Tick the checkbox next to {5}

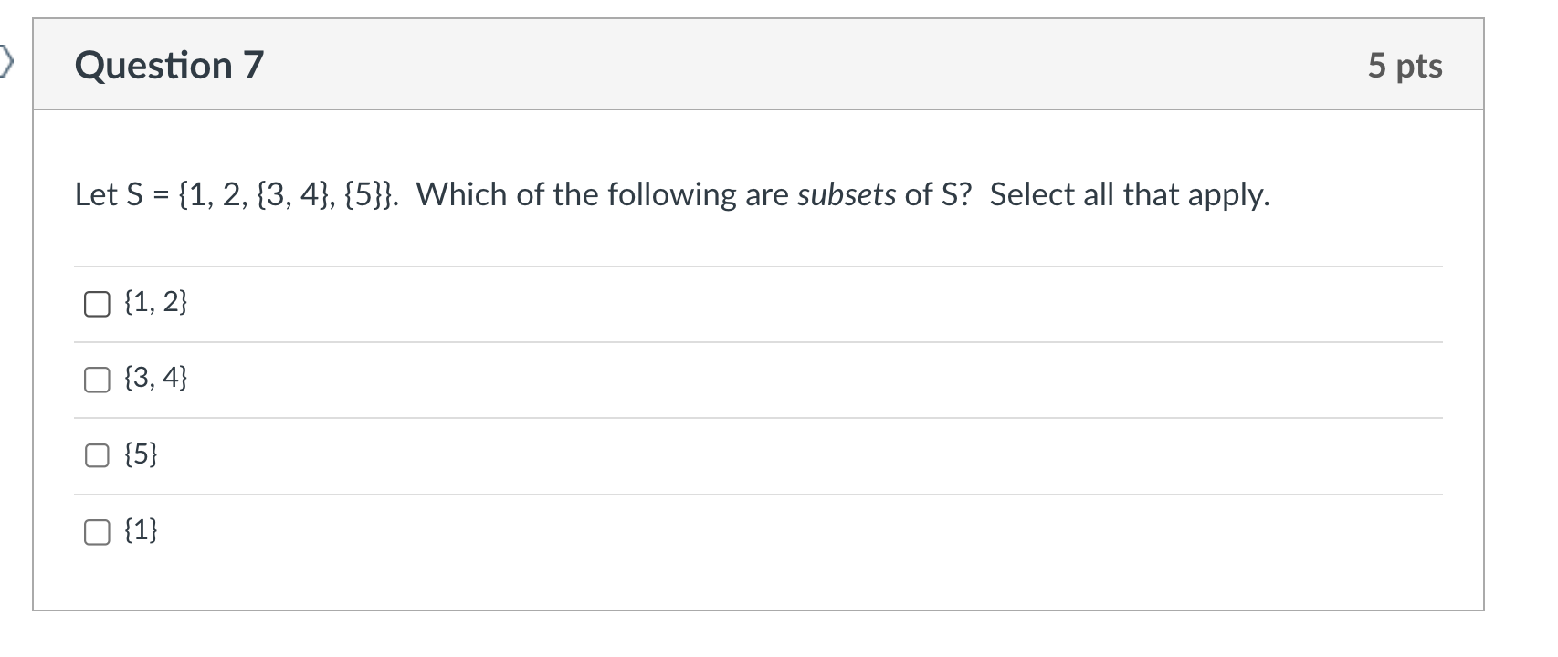(x=96, y=454)
